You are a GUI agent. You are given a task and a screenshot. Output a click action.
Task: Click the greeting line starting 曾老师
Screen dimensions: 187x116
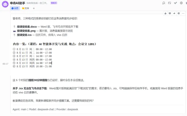point(45,18)
